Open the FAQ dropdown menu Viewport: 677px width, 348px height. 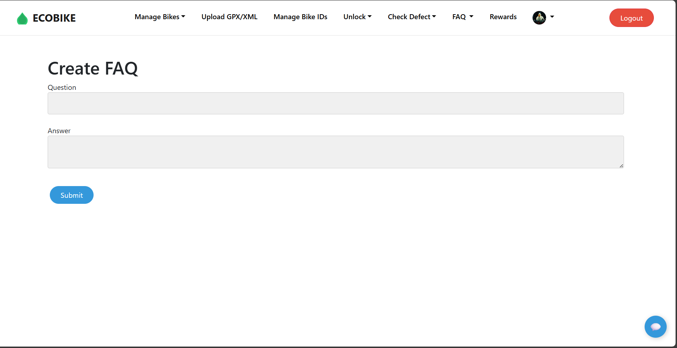click(x=462, y=17)
